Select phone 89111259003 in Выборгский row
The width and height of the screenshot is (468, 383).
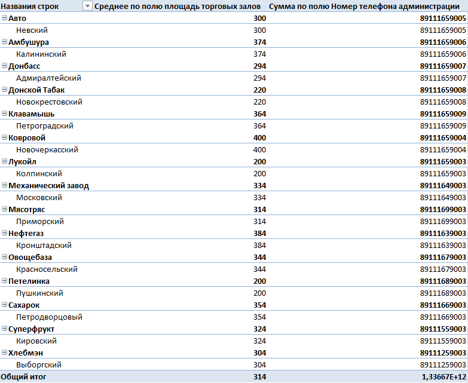click(x=443, y=364)
